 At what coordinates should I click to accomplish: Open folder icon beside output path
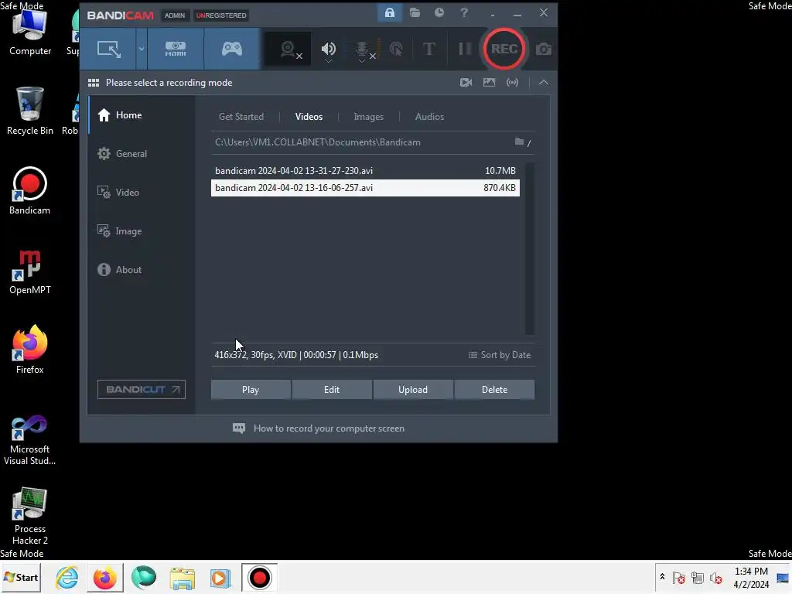tap(519, 142)
